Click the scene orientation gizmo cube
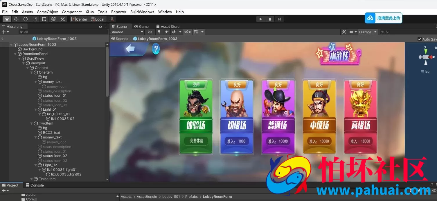This screenshot has width=437, height=201. 426,57
